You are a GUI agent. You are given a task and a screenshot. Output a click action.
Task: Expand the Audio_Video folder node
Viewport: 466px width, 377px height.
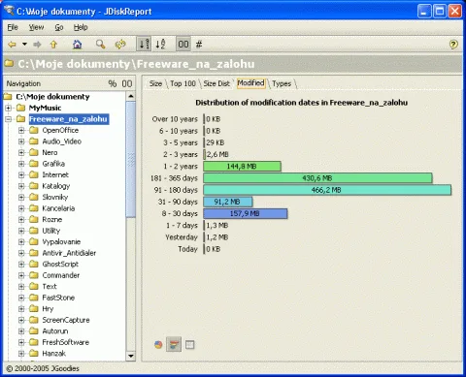(21, 141)
